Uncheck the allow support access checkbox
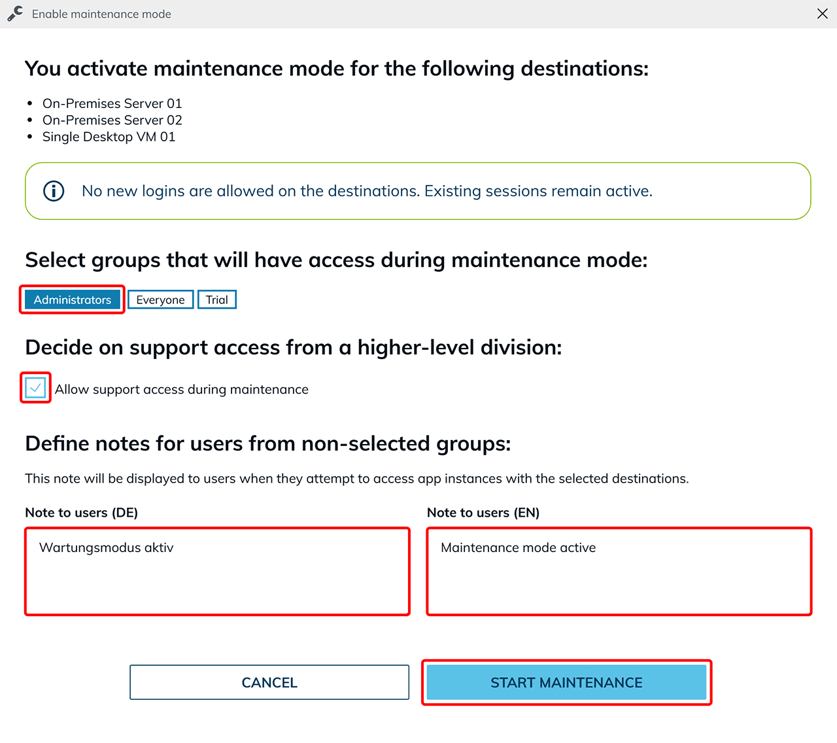837x743 pixels. pos(36,389)
